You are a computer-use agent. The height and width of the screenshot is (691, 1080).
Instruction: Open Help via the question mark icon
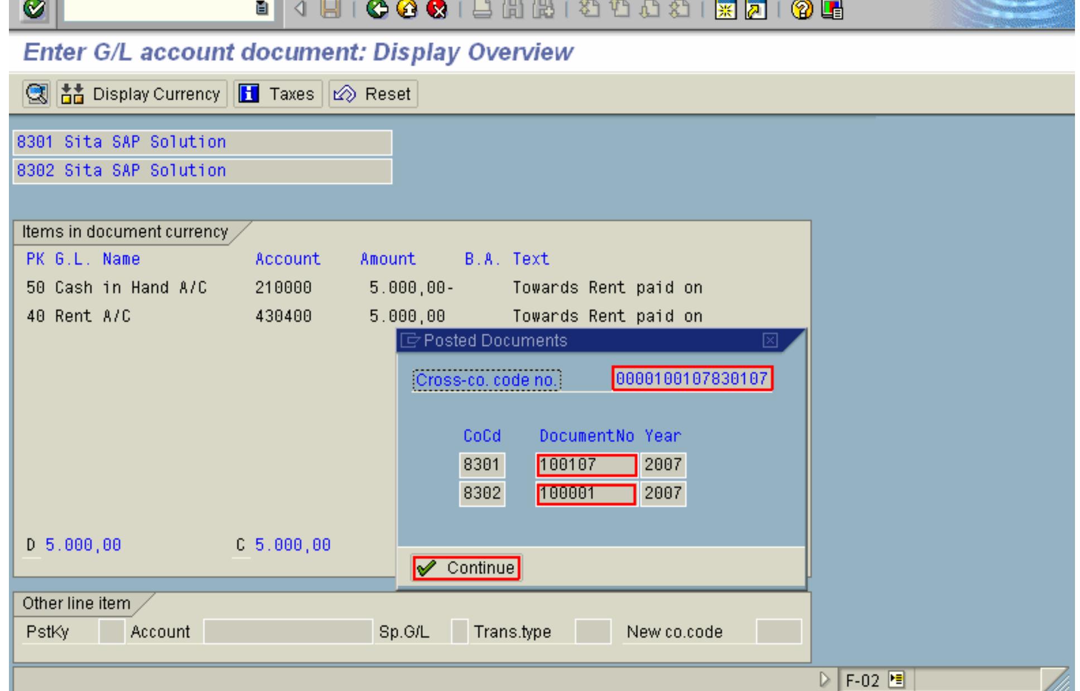(x=802, y=9)
